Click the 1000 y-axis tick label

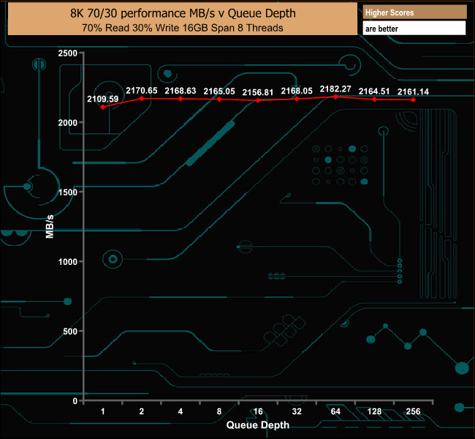pyautogui.click(x=66, y=262)
